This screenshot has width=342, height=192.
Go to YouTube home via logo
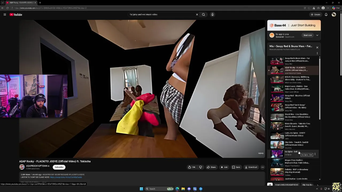pyautogui.click(x=16, y=15)
